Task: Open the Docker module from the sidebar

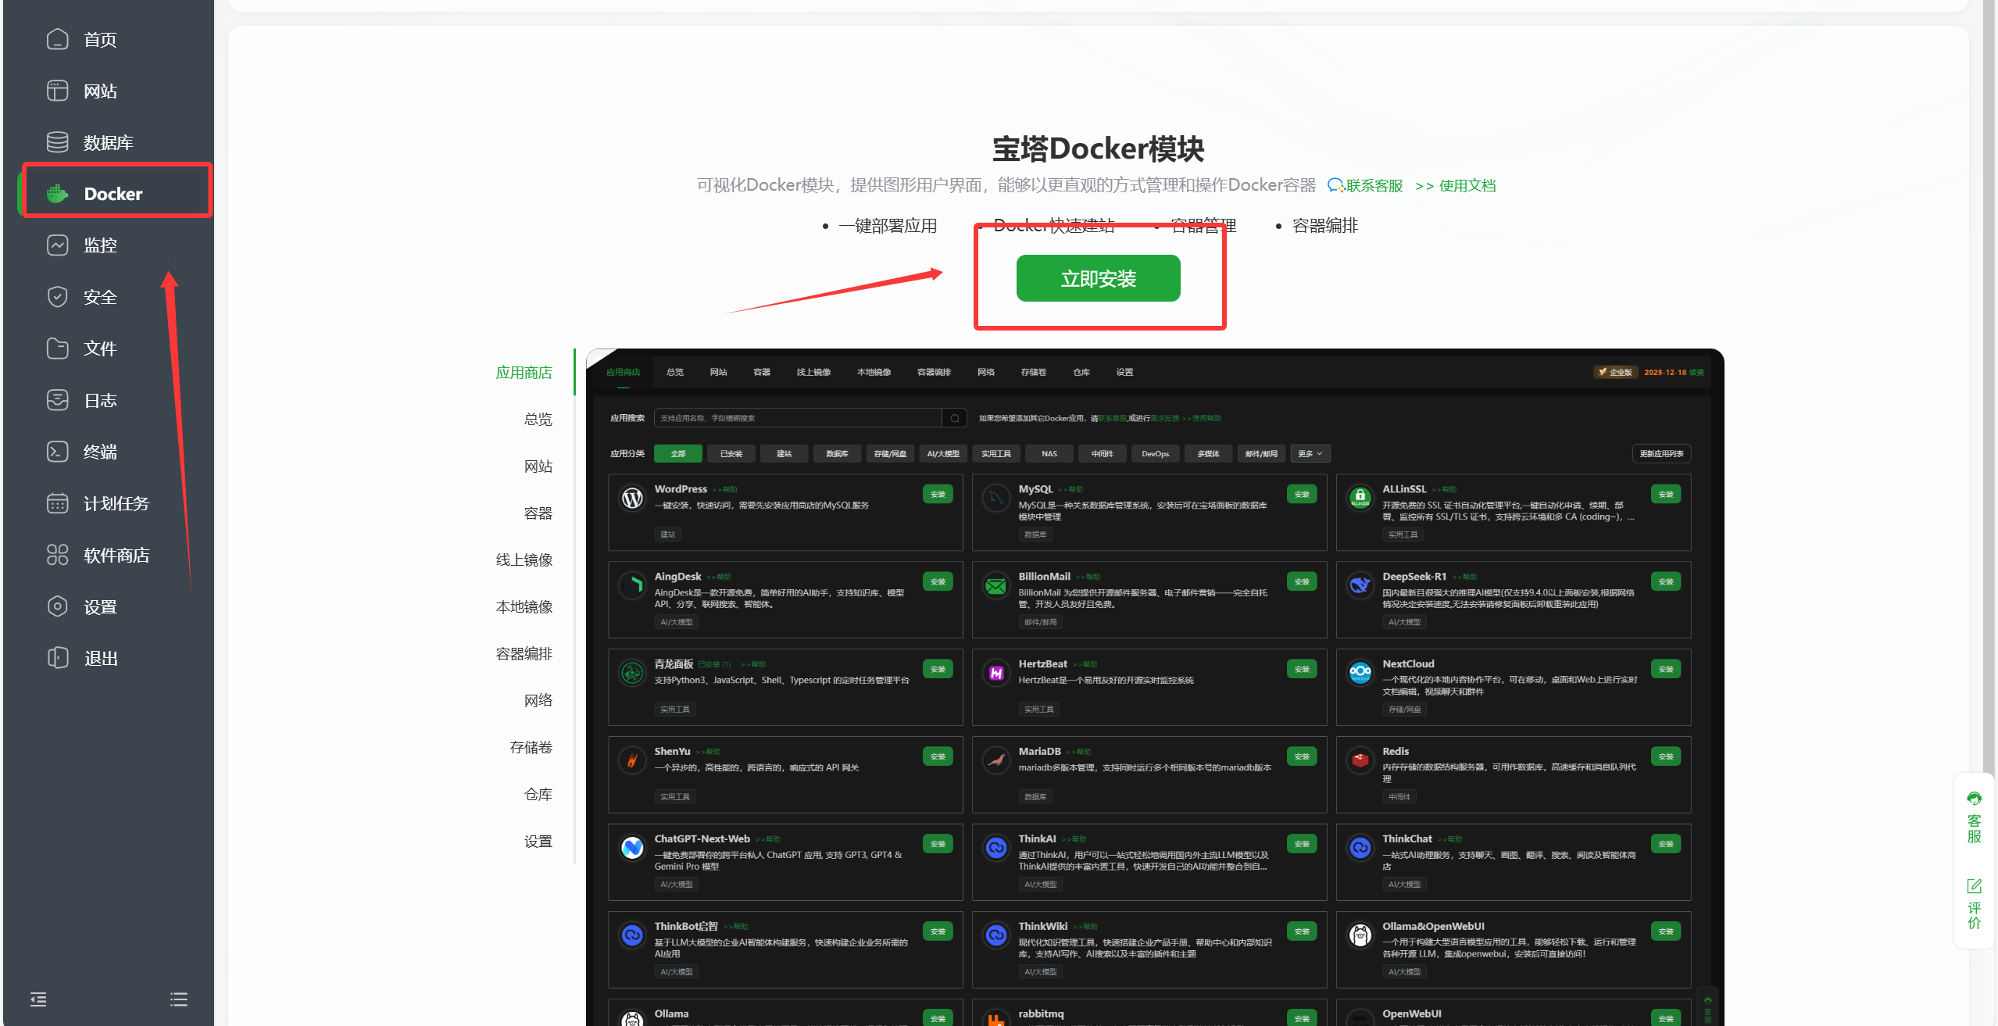Action: pyautogui.click(x=113, y=193)
